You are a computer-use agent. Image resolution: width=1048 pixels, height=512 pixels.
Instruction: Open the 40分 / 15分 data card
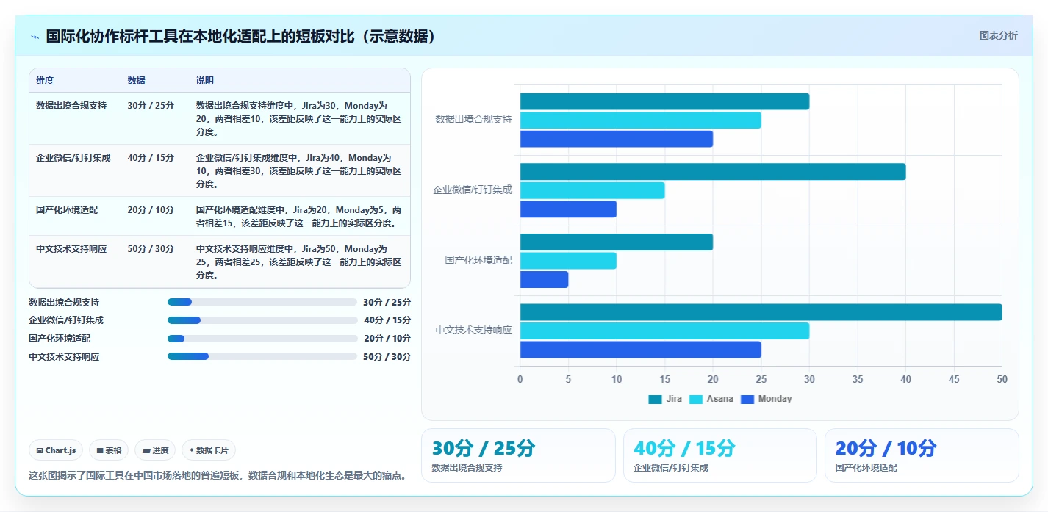pyautogui.click(x=719, y=455)
